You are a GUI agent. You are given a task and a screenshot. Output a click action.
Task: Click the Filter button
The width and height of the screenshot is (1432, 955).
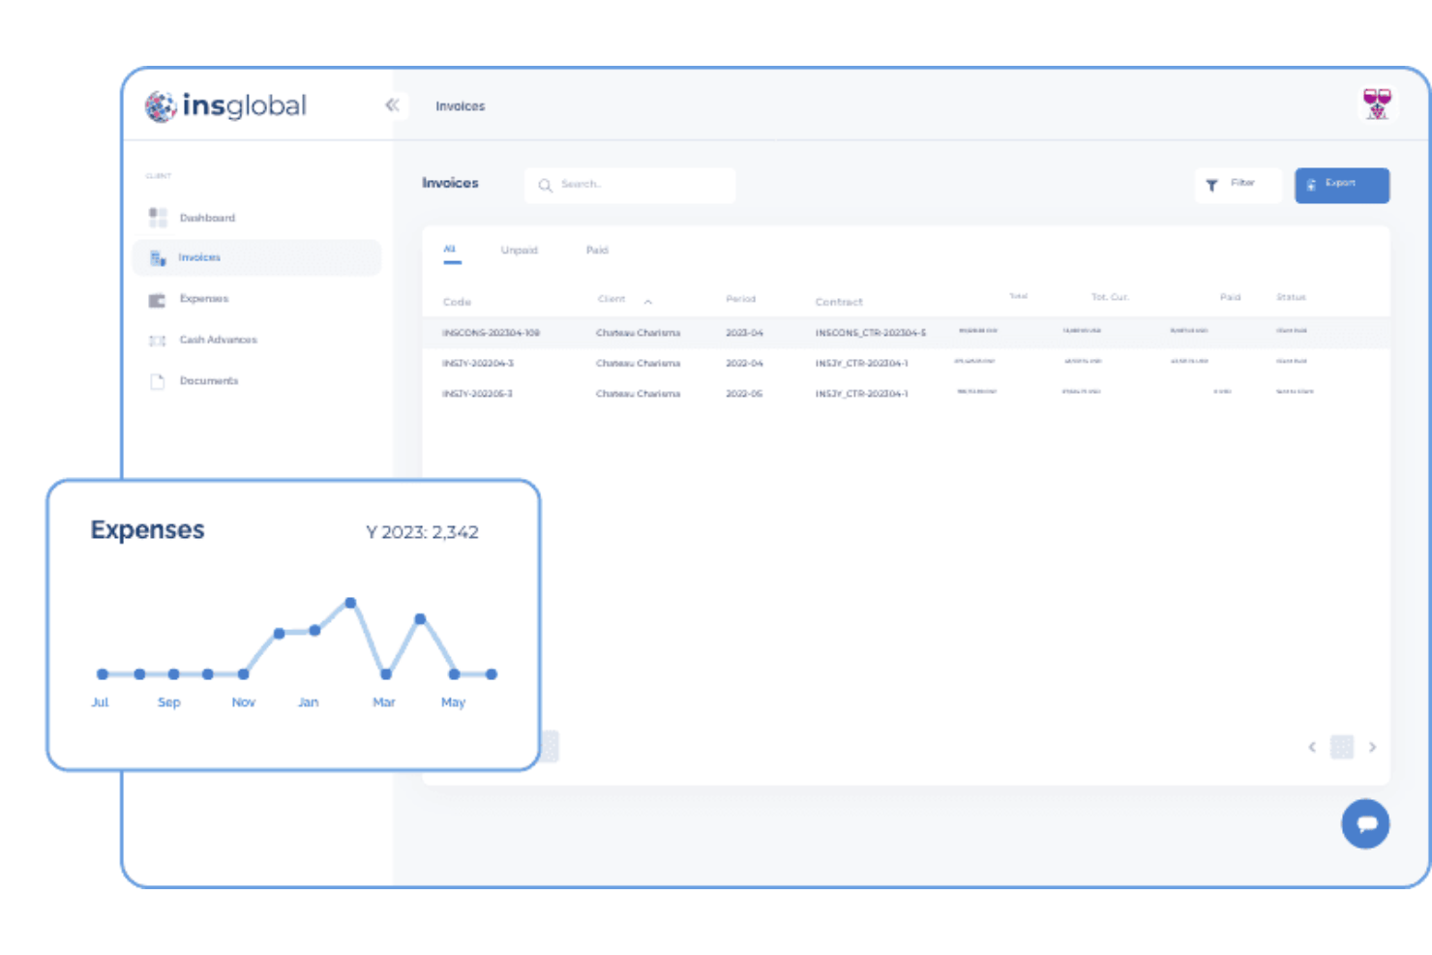(x=1238, y=185)
